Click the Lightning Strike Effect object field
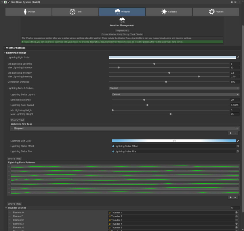Viewport: 244px width, 231px height. (x=174, y=146)
